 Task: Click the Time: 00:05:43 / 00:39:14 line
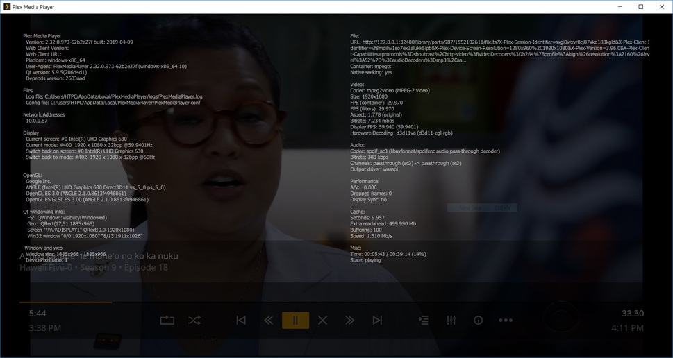tap(388, 254)
